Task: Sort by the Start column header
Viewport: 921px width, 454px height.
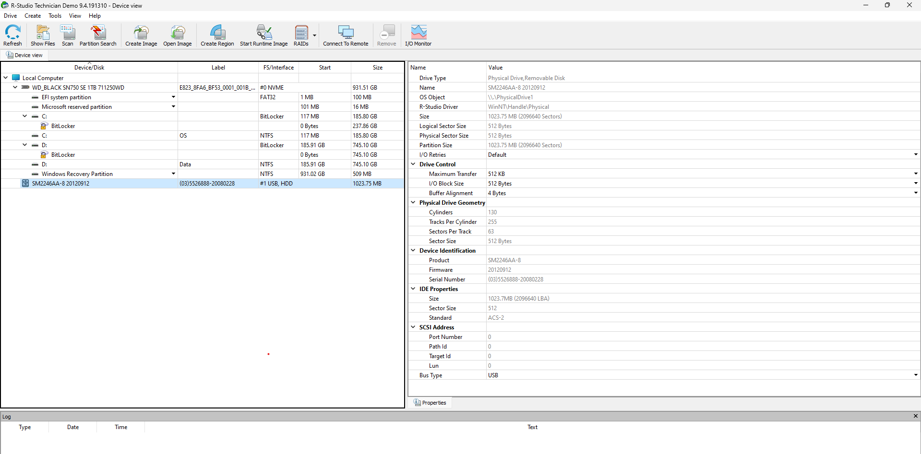Action: 325,68
